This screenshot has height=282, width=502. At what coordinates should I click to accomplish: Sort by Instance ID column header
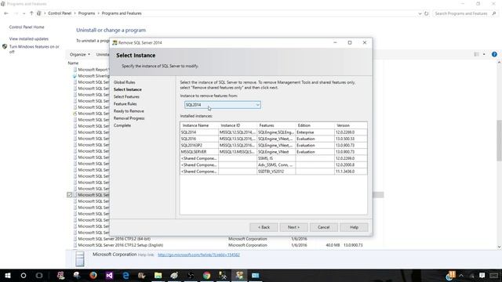coord(238,125)
